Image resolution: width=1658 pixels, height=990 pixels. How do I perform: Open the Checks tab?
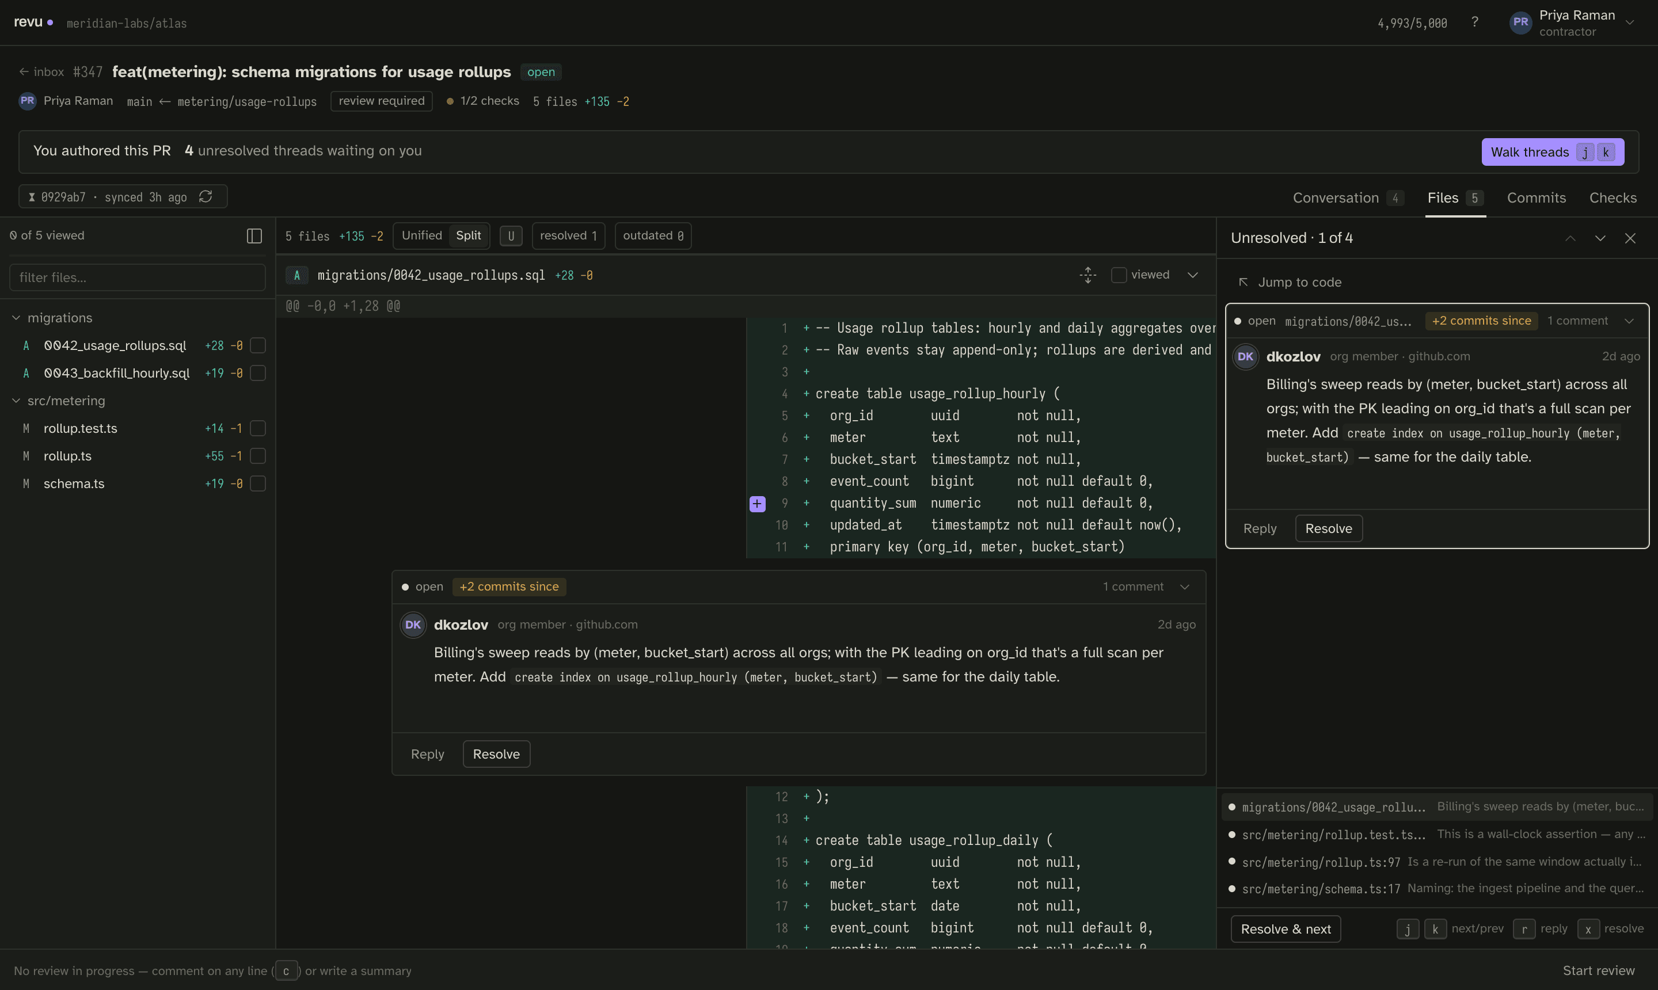click(1613, 197)
